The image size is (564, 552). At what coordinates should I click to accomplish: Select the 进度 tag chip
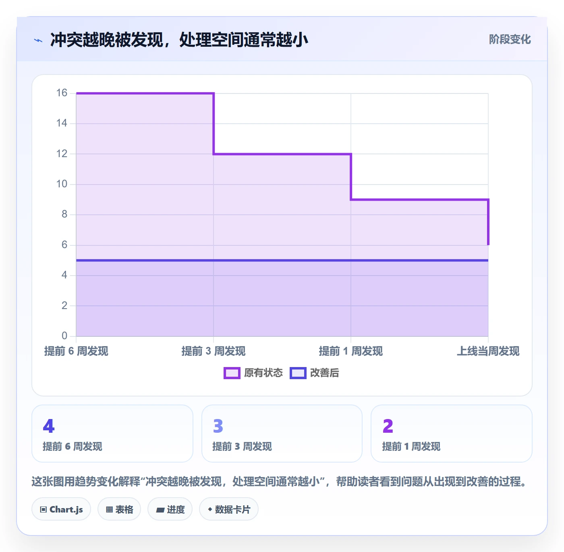(170, 509)
